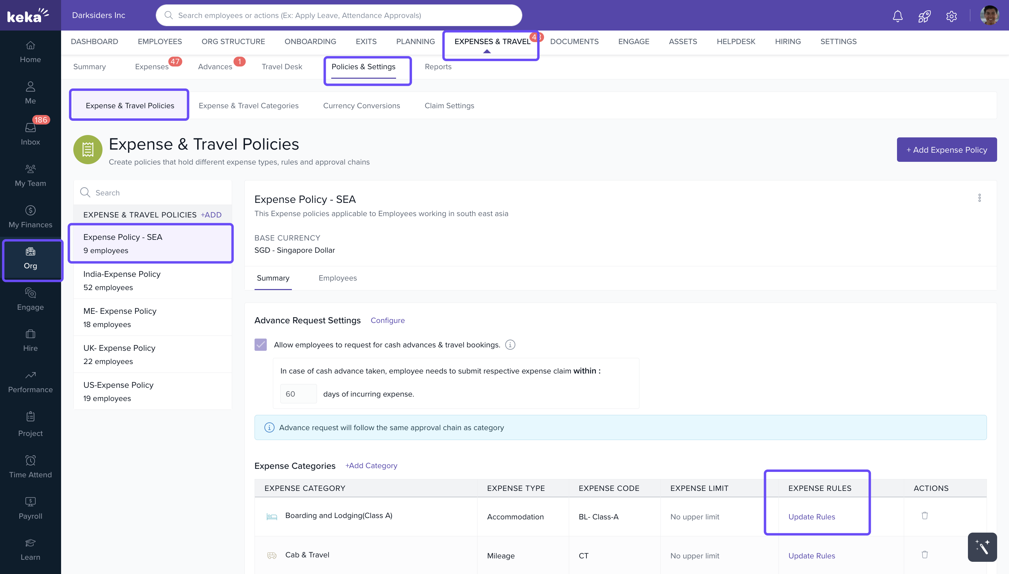This screenshot has width=1009, height=574.
Task: Open the settings gear icon
Action: click(x=951, y=16)
